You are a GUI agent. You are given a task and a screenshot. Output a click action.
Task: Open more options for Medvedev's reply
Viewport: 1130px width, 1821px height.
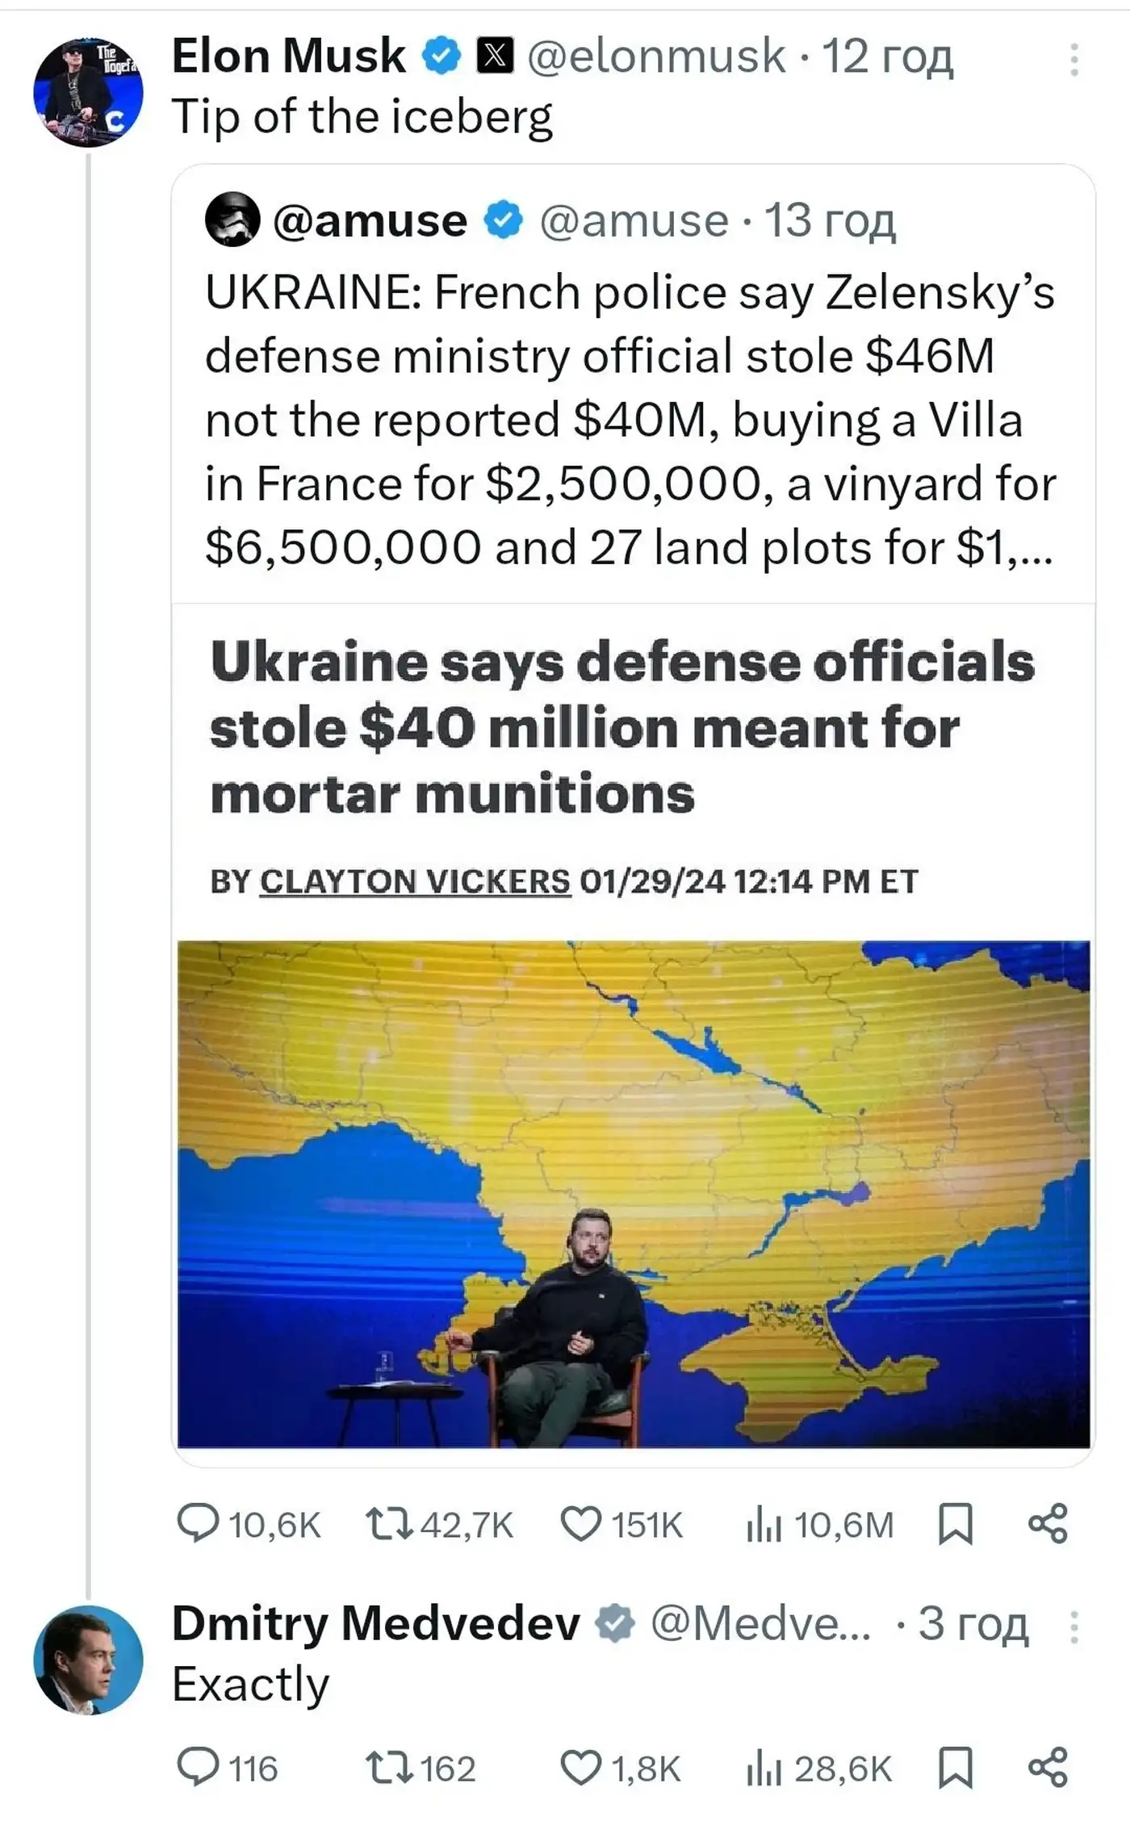coord(1073,1626)
